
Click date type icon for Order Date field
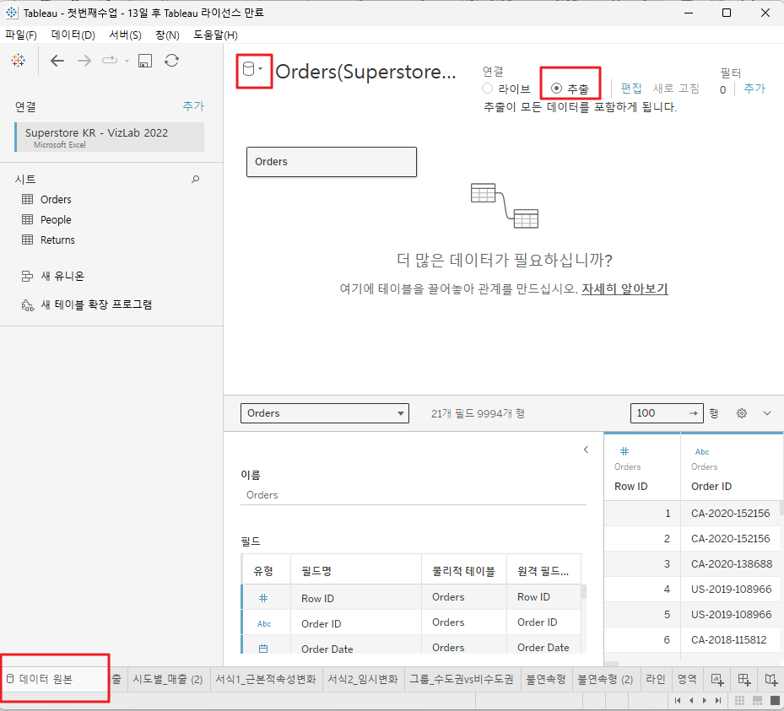[x=263, y=649]
